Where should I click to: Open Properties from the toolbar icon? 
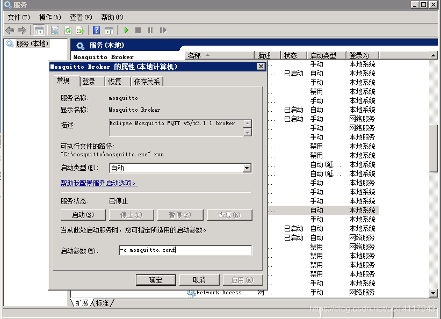pos(55,30)
